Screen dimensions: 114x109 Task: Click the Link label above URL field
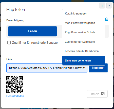click(9, 59)
